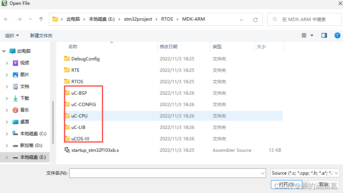
Task: Go back with the Back arrow
Action: point(6,19)
